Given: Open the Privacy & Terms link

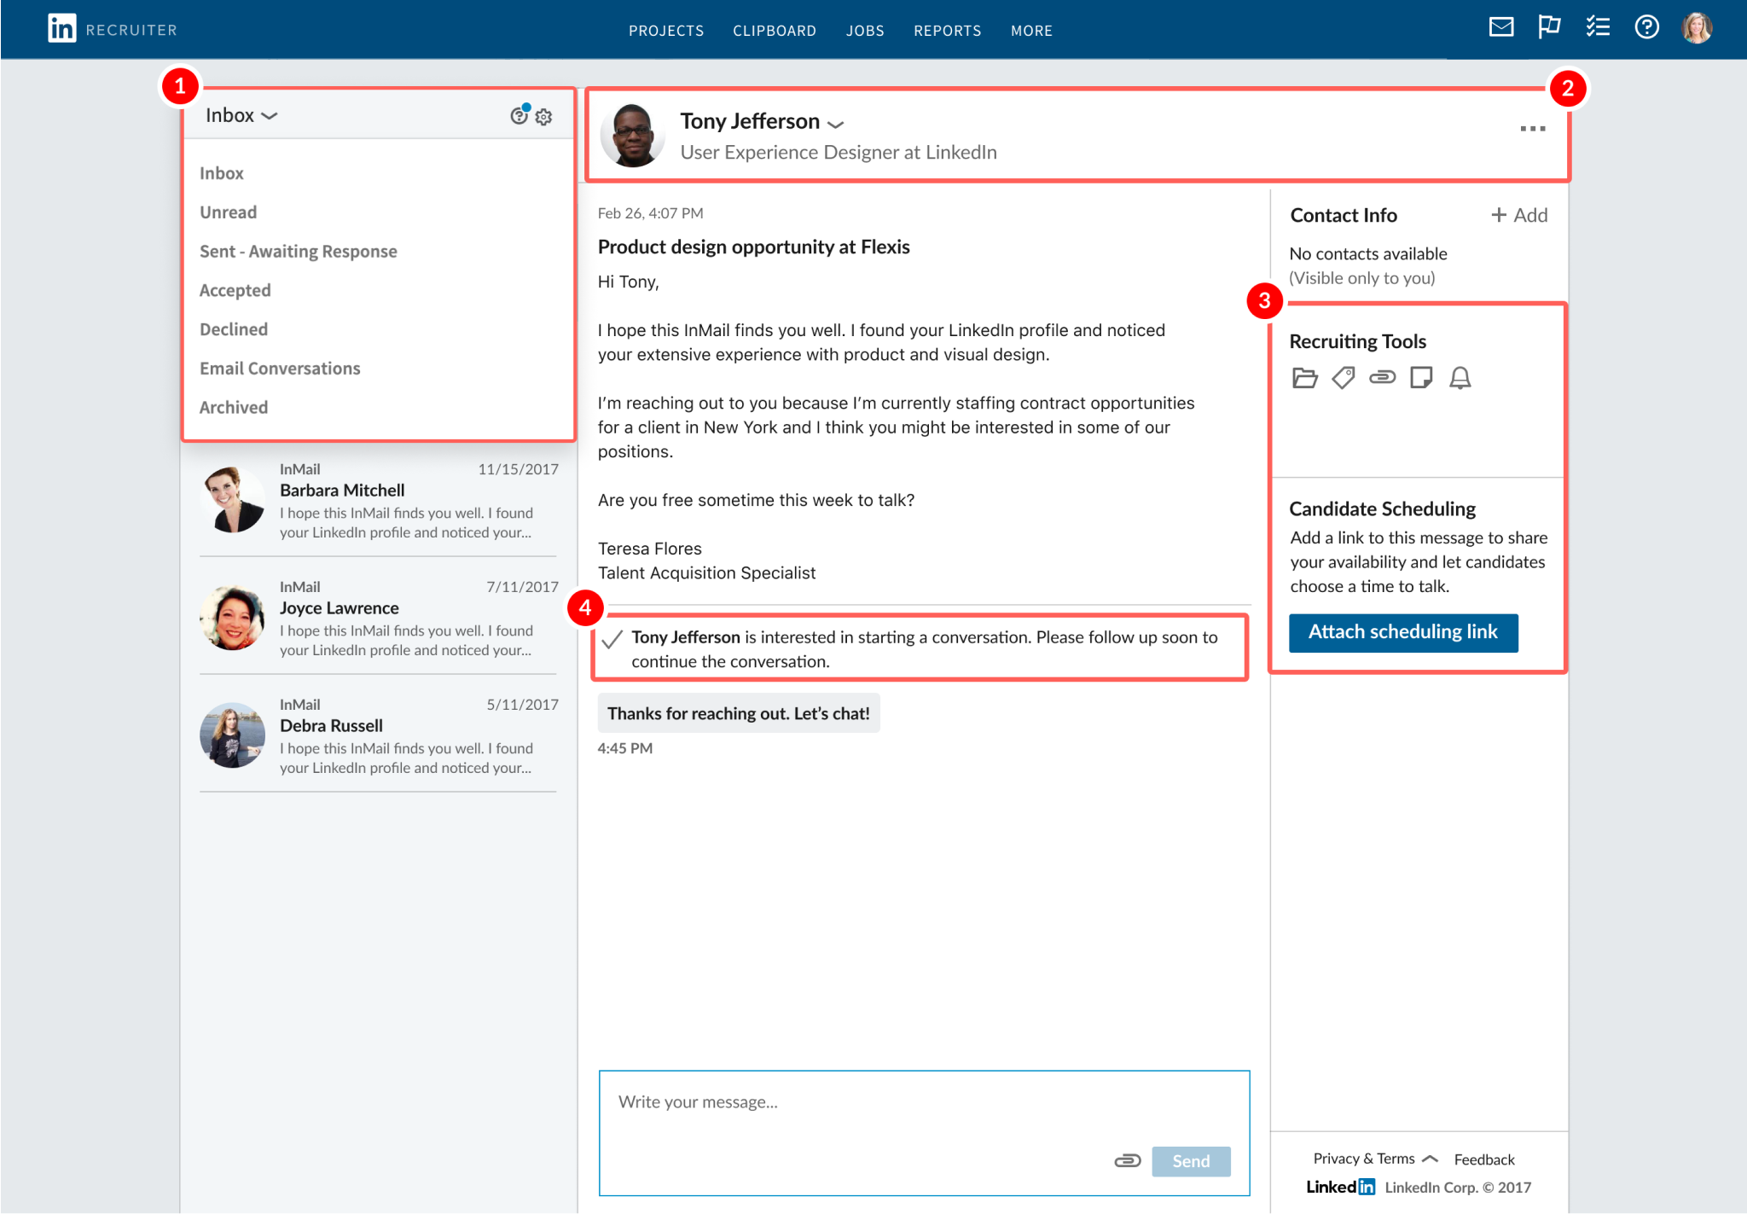Looking at the screenshot, I should (1363, 1158).
